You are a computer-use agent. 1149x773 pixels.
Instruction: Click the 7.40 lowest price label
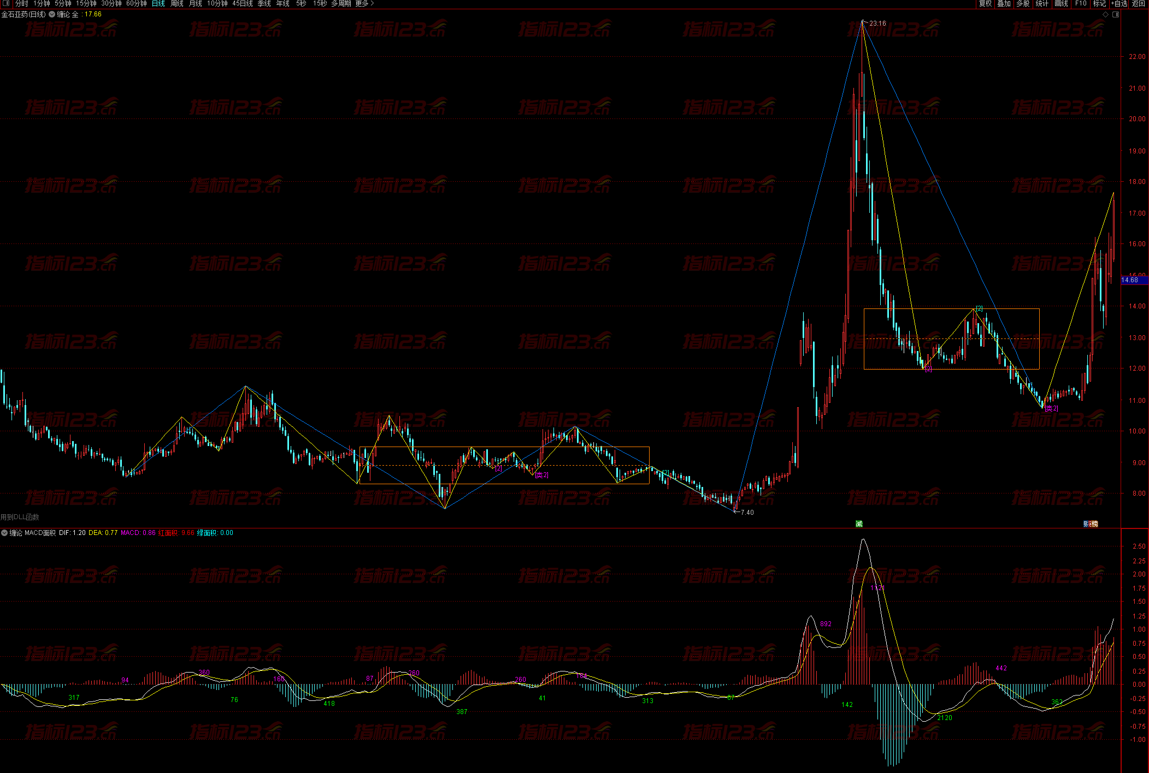747,513
